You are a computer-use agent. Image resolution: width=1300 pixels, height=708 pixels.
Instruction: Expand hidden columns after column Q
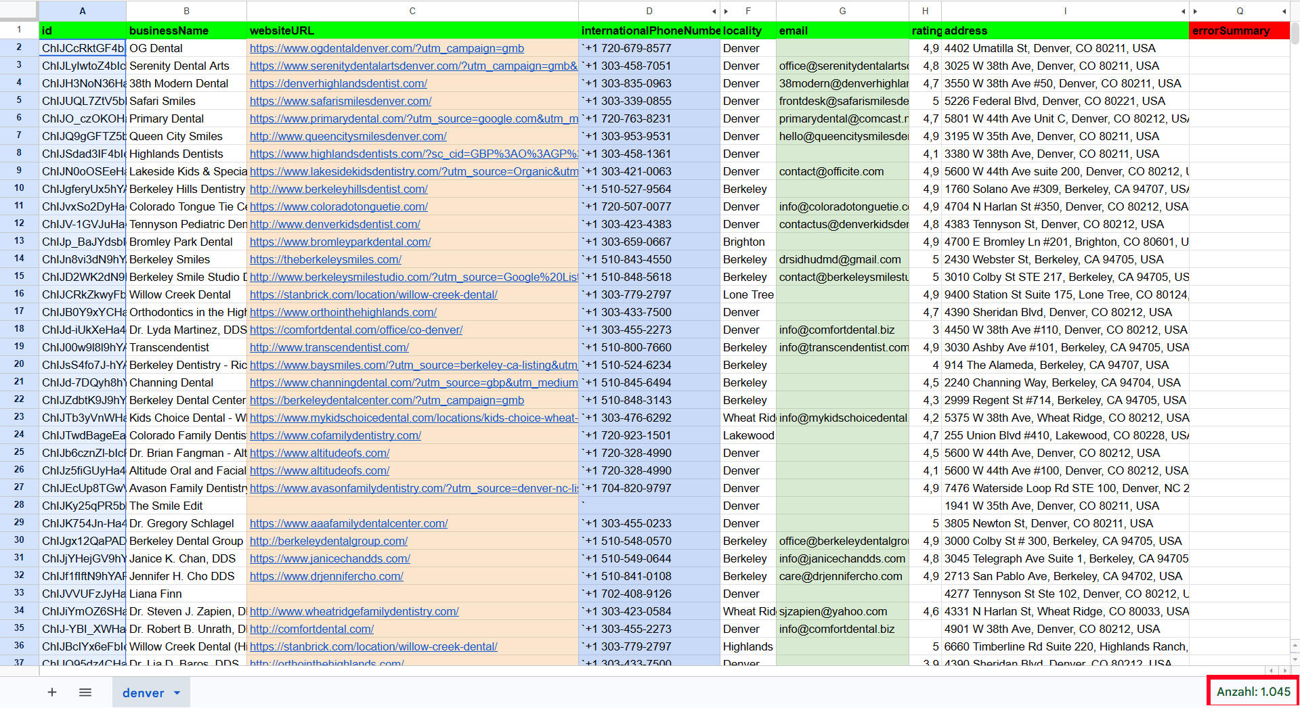1284,11
